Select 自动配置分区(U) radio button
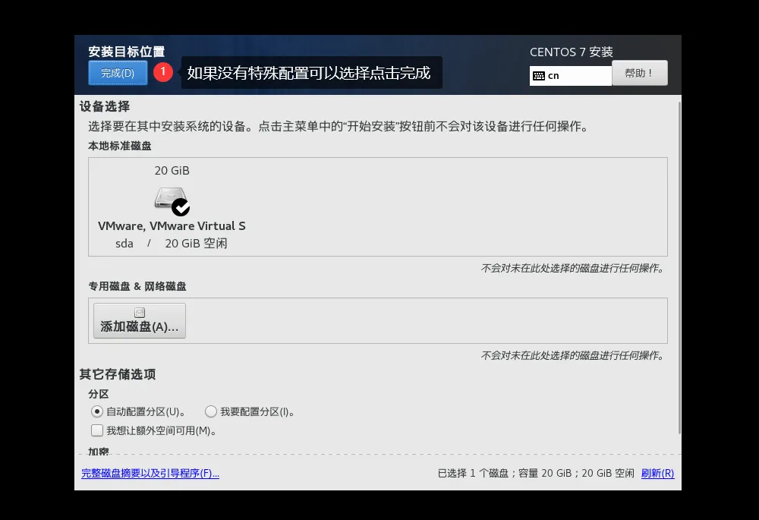The width and height of the screenshot is (759, 520). [97, 411]
